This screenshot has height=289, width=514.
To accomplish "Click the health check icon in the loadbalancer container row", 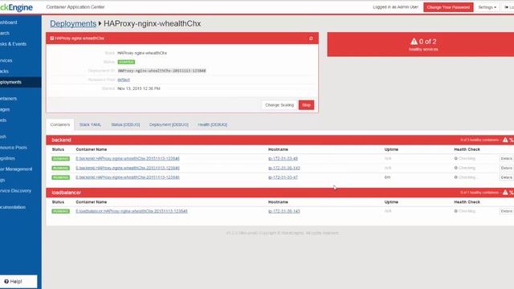I will pos(455,211).
